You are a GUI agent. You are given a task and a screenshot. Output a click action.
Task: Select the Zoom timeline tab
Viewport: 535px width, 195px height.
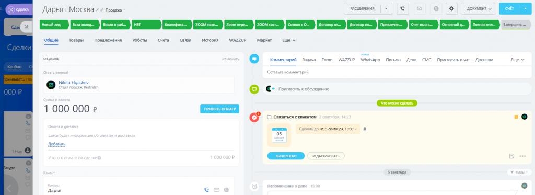click(327, 60)
